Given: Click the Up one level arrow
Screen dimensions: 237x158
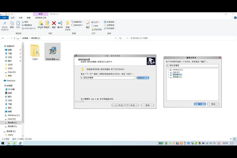Looking at the screenshot, I should pos(15,38).
